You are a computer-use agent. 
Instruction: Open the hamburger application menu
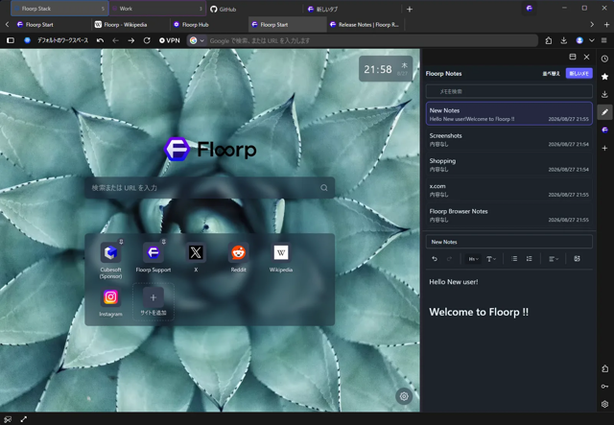[604, 40]
